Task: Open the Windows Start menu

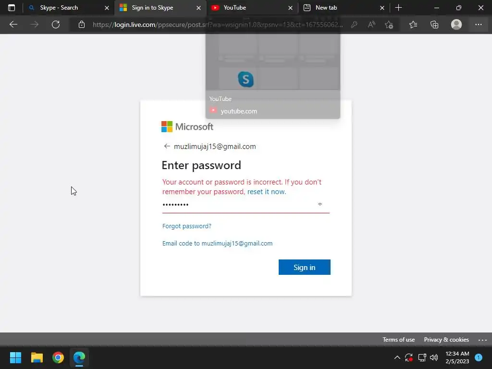Action: coord(15,357)
